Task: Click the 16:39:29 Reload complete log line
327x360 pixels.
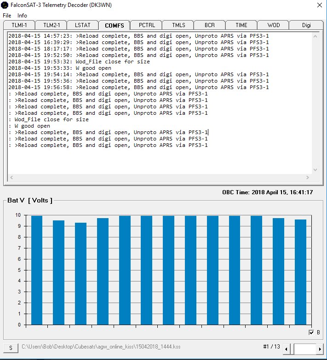Action: pos(138,42)
